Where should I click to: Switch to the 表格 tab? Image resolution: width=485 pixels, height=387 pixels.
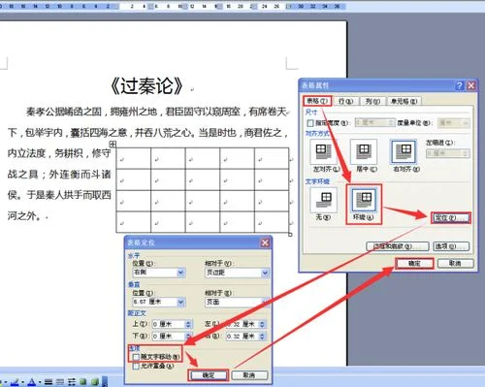317,101
